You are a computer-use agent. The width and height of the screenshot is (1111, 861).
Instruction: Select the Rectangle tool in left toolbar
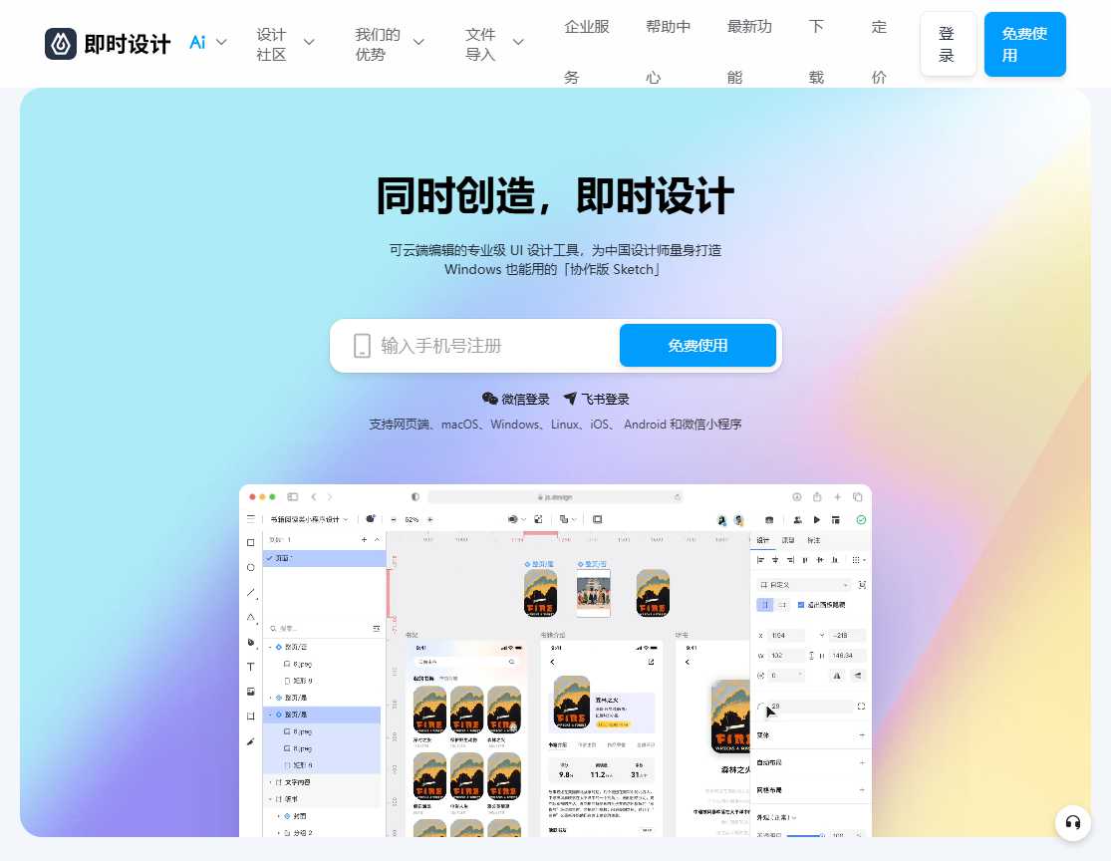(x=251, y=543)
